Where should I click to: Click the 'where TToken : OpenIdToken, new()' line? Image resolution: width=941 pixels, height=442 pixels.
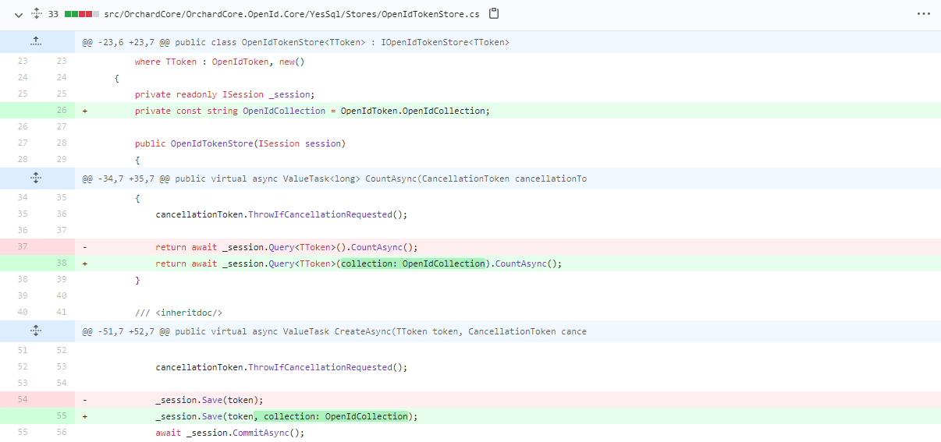pyautogui.click(x=219, y=62)
